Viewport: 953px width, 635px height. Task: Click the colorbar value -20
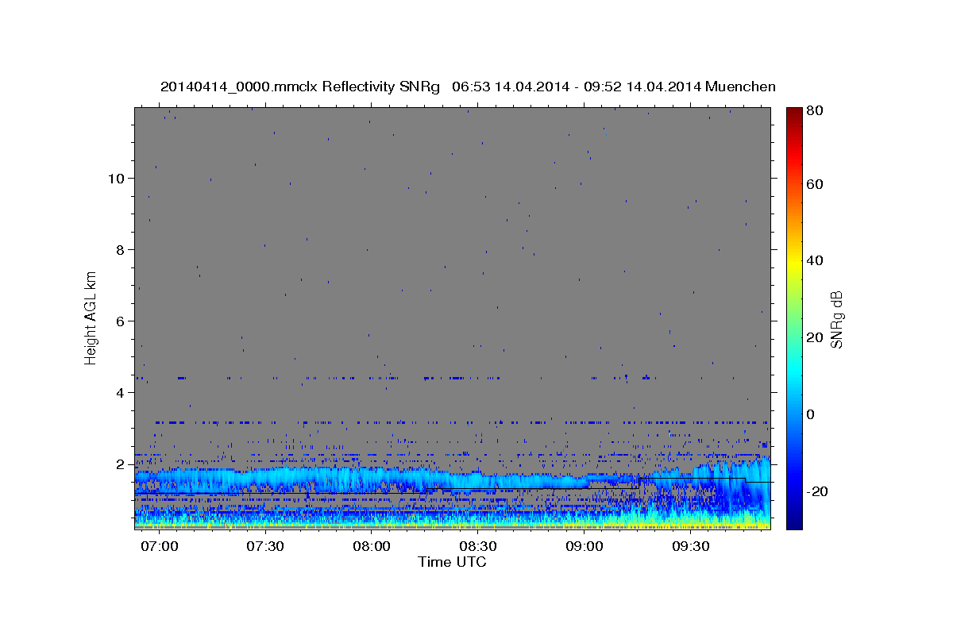816,492
